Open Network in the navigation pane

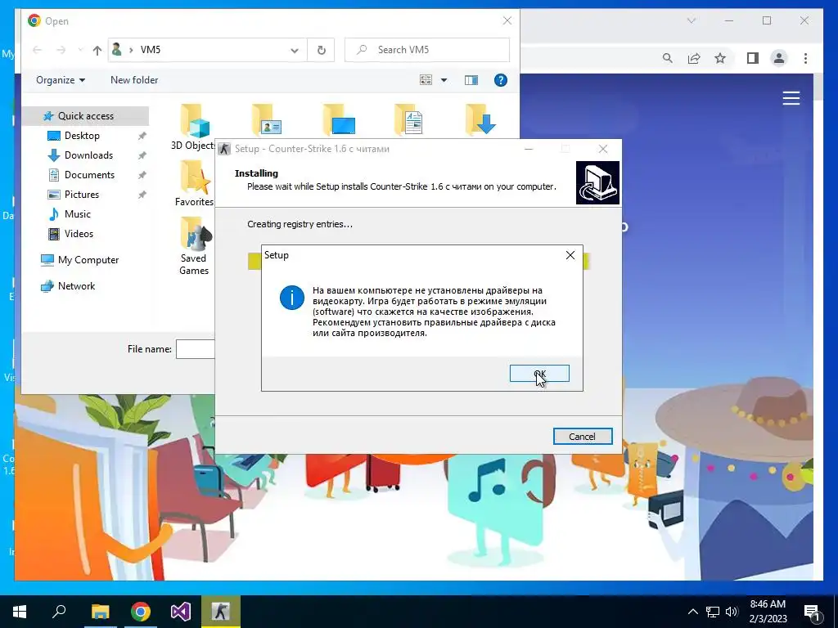tap(76, 286)
